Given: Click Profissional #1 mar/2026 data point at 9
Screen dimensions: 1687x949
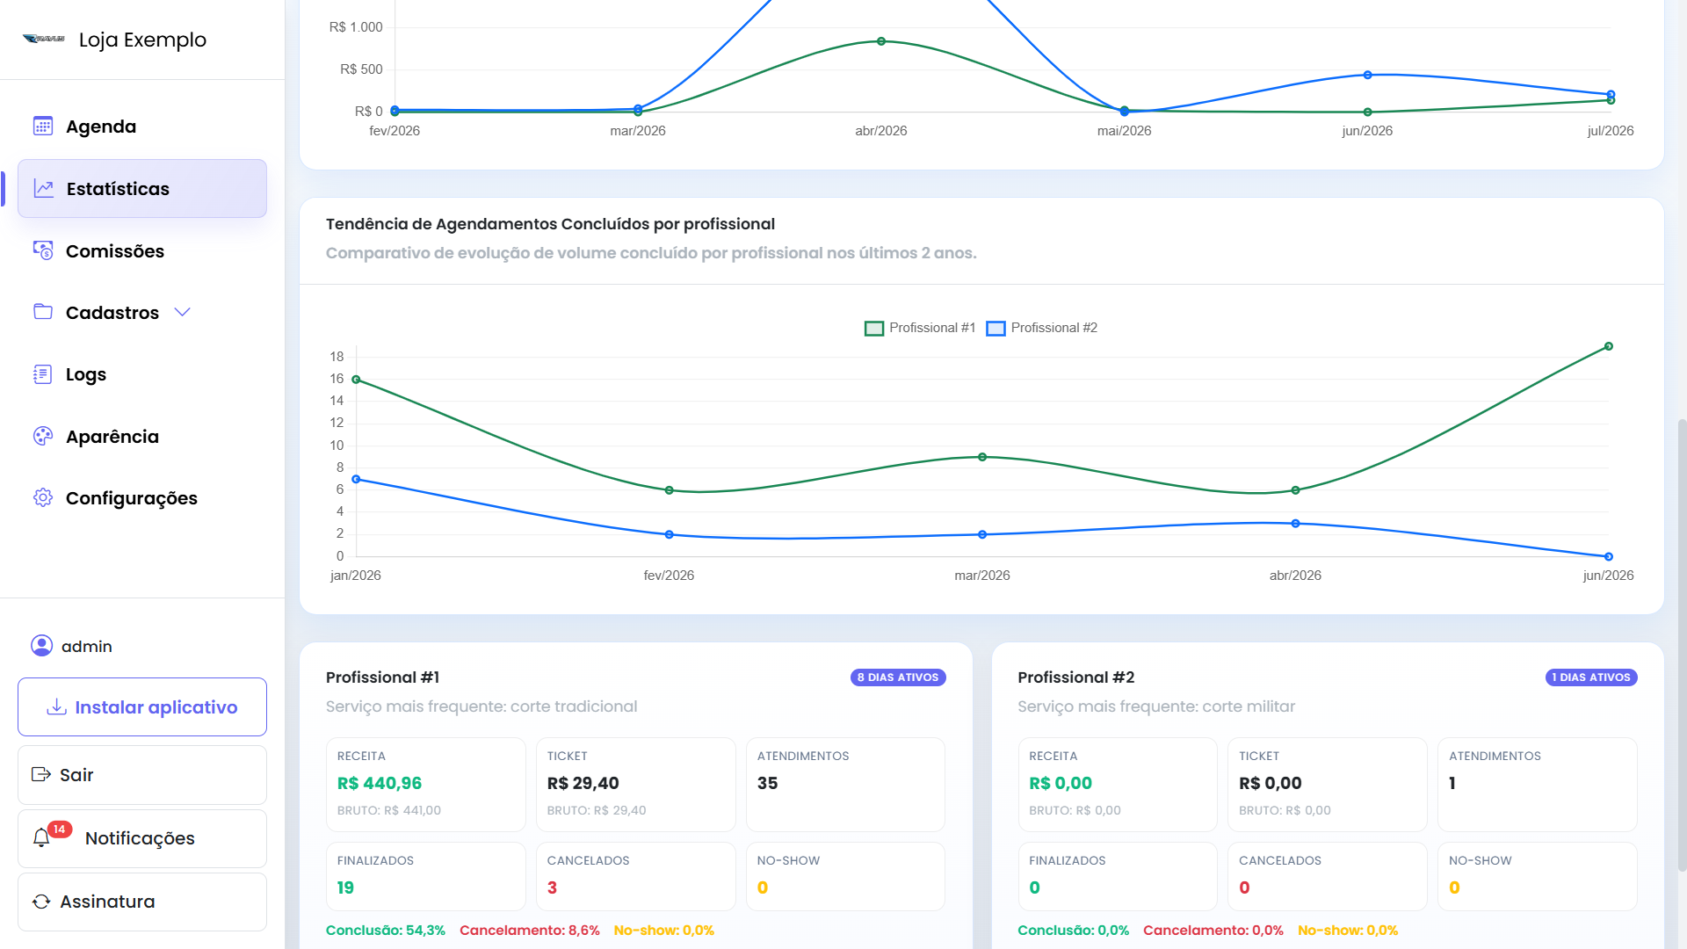Looking at the screenshot, I should coord(982,457).
